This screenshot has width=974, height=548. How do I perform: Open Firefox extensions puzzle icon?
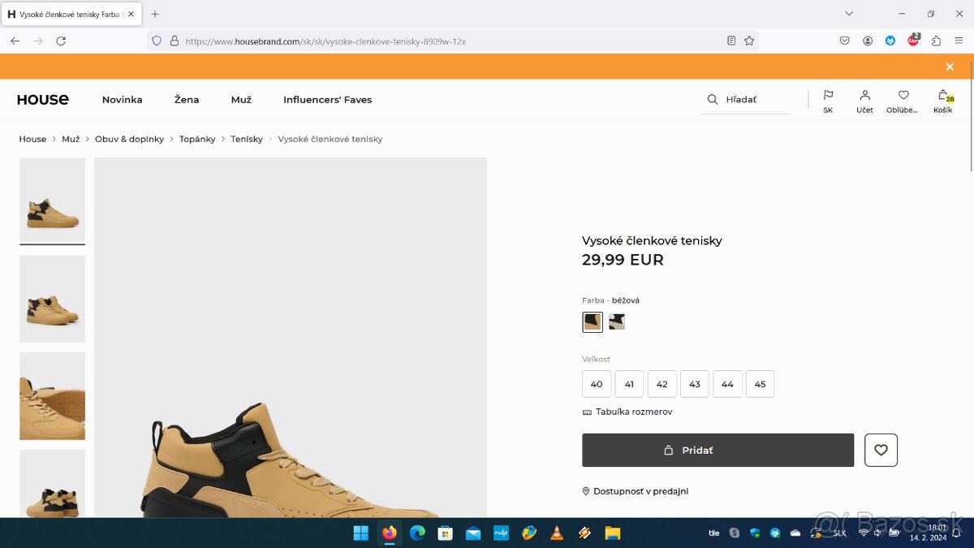point(936,41)
